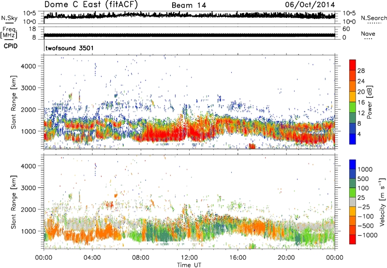This screenshot has width=387, height=268.
Task: Click the noise trace in the N.Sky panel
Action: pyautogui.click(x=189, y=15)
